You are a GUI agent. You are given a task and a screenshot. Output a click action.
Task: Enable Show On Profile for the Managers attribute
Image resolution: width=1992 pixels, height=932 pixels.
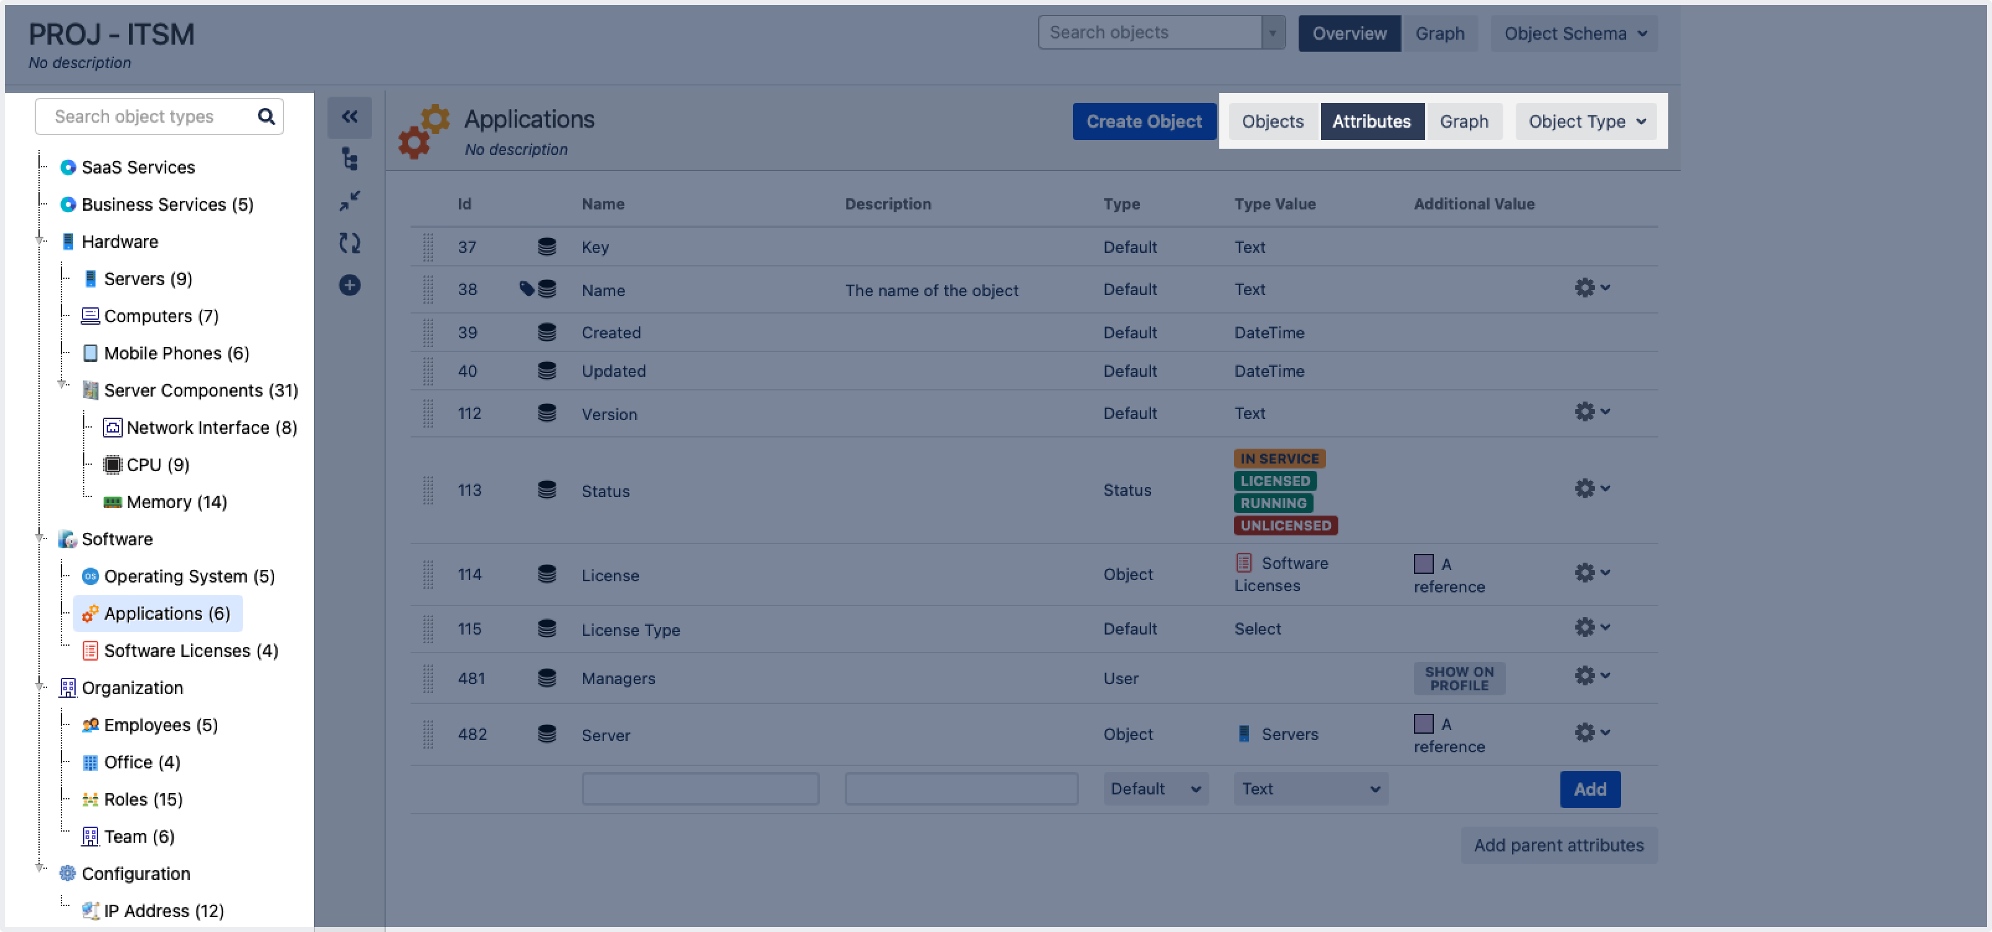pos(1459,678)
